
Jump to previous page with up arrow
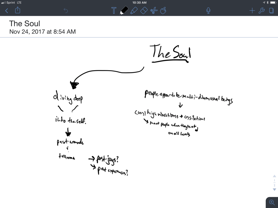click(x=274, y=176)
